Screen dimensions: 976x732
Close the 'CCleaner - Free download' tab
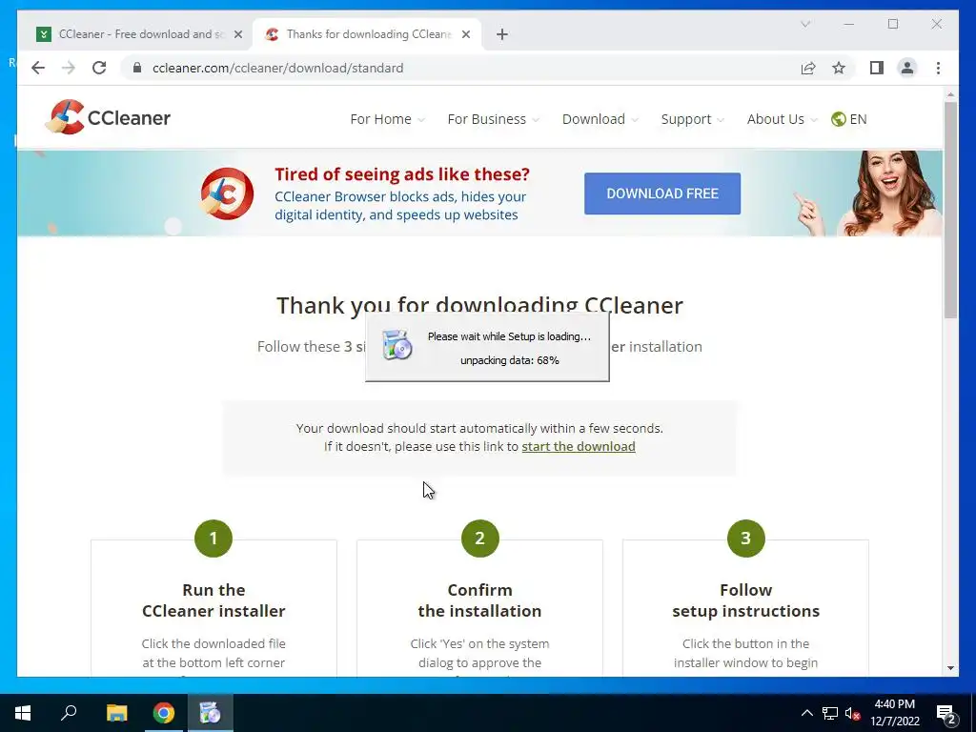coord(237,34)
